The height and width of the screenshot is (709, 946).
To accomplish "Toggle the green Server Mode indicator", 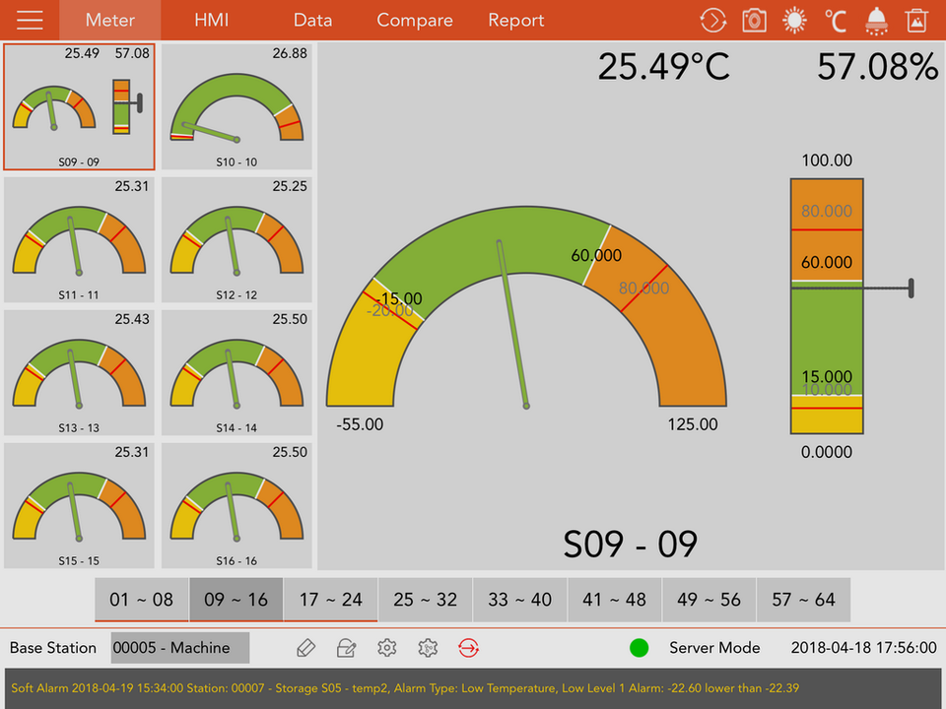I will coord(640,648).
